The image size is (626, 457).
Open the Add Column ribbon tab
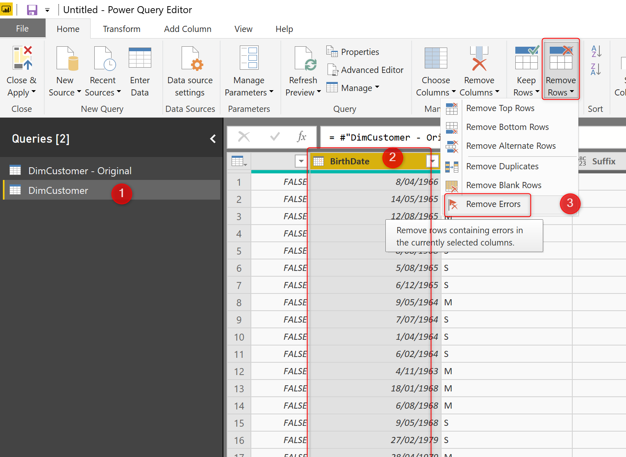coord(187,29)
